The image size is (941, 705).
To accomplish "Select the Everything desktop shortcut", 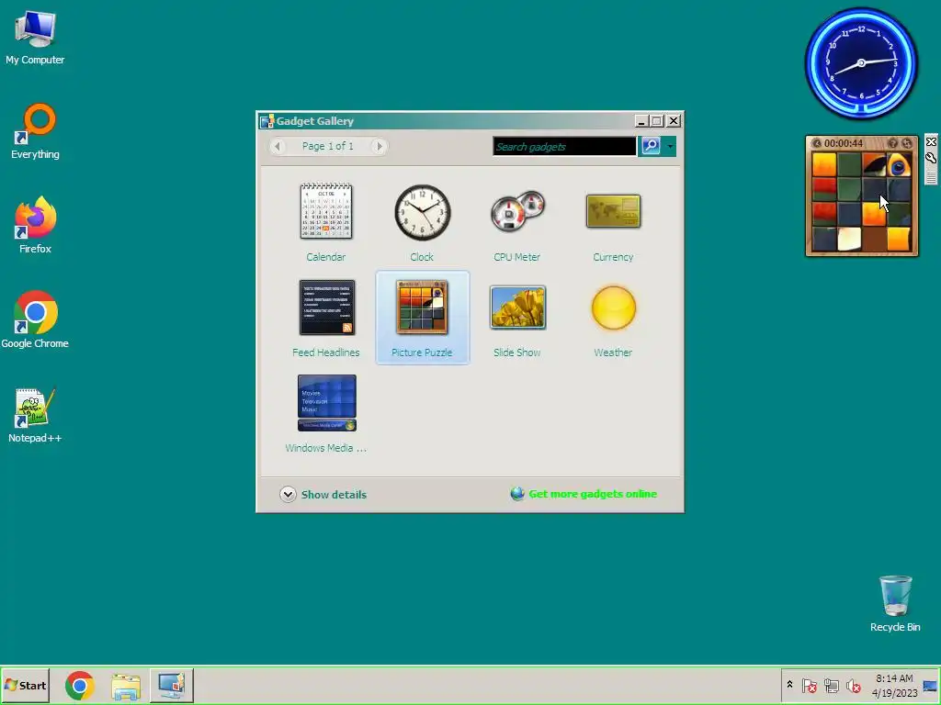I will [35, 131].
